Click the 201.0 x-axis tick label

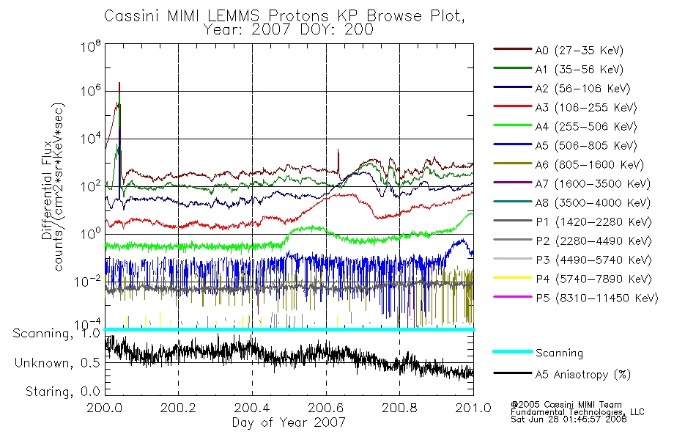473,408
